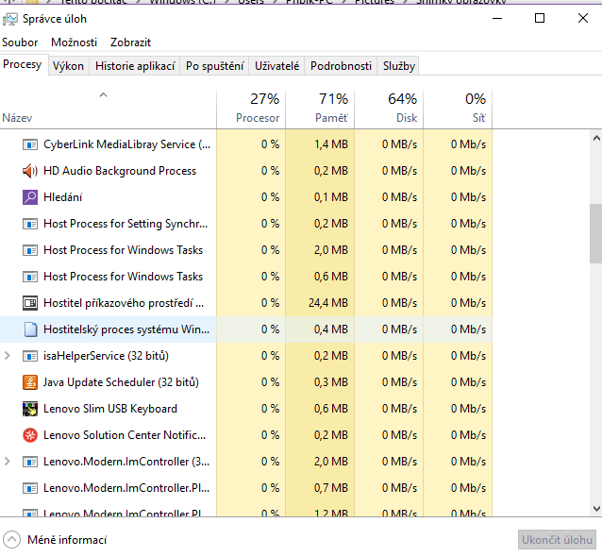The width and height of the screenshot is (602, 557).
Task: Click the HD Audio Background Process speaker icon
Action: point(29,171)
